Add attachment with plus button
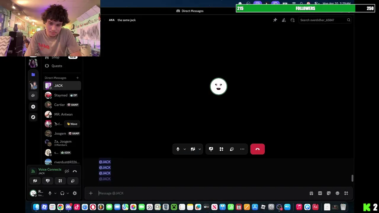 click(91, 193)
